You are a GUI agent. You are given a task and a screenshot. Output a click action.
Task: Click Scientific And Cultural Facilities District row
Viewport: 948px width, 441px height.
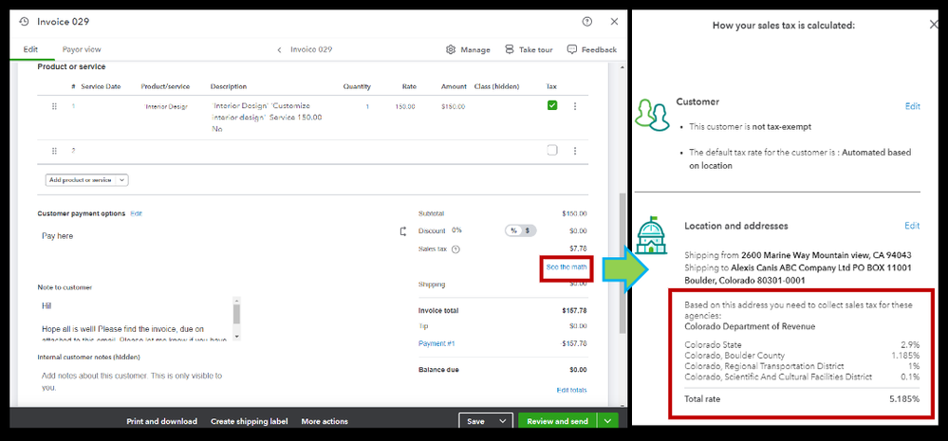point(802,377)
